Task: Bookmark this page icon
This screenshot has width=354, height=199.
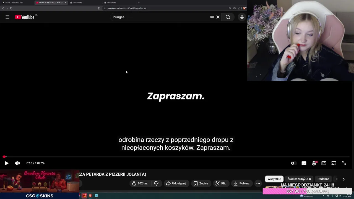Action: point(99,8)
